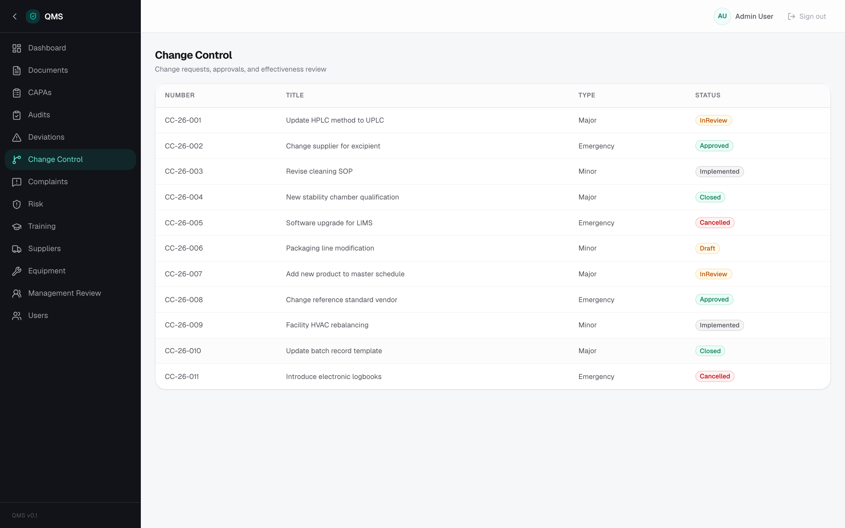Select Facility HVAC rebalancing title
This screenshot has width=845, height=528.
click(x=327, y=325)
